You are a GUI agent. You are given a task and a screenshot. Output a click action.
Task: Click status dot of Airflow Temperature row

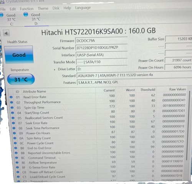(x=17, y=162)
